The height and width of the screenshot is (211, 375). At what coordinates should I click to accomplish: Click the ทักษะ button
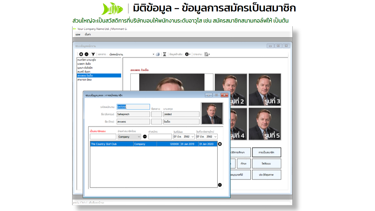tap(244, 164)
